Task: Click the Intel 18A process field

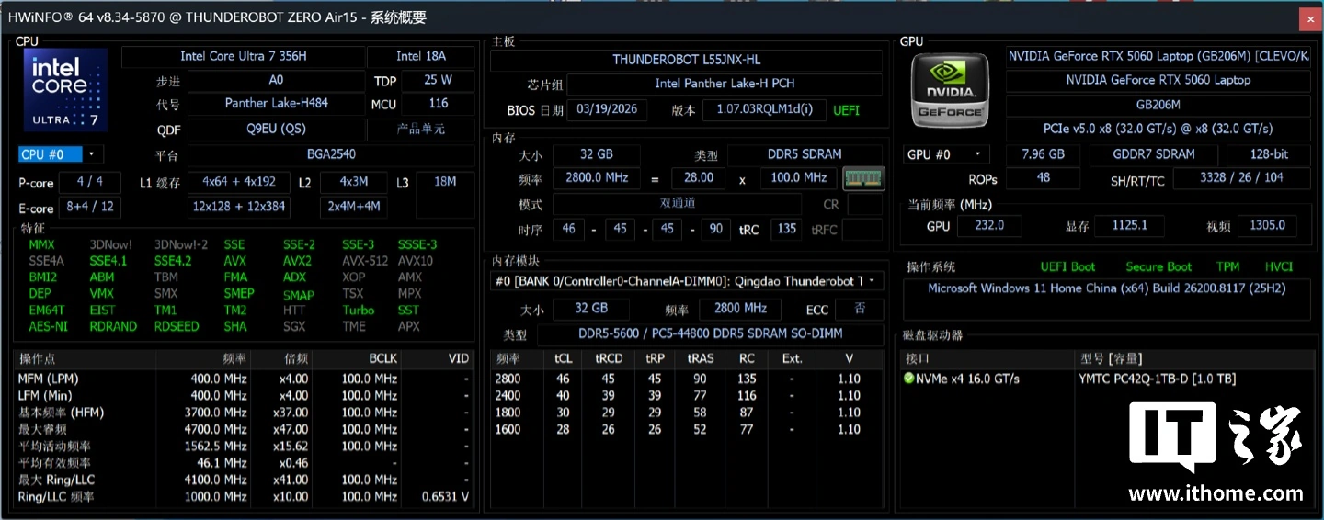Action: [421, 56]
